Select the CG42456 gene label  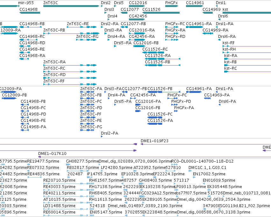coord(138,16)
